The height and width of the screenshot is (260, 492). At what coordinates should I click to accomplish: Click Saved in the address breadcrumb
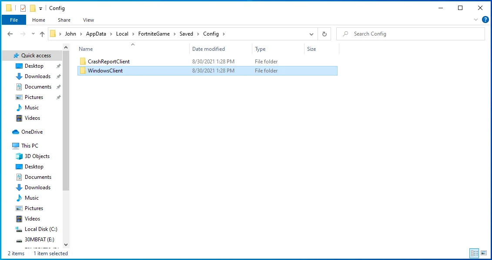186,34
